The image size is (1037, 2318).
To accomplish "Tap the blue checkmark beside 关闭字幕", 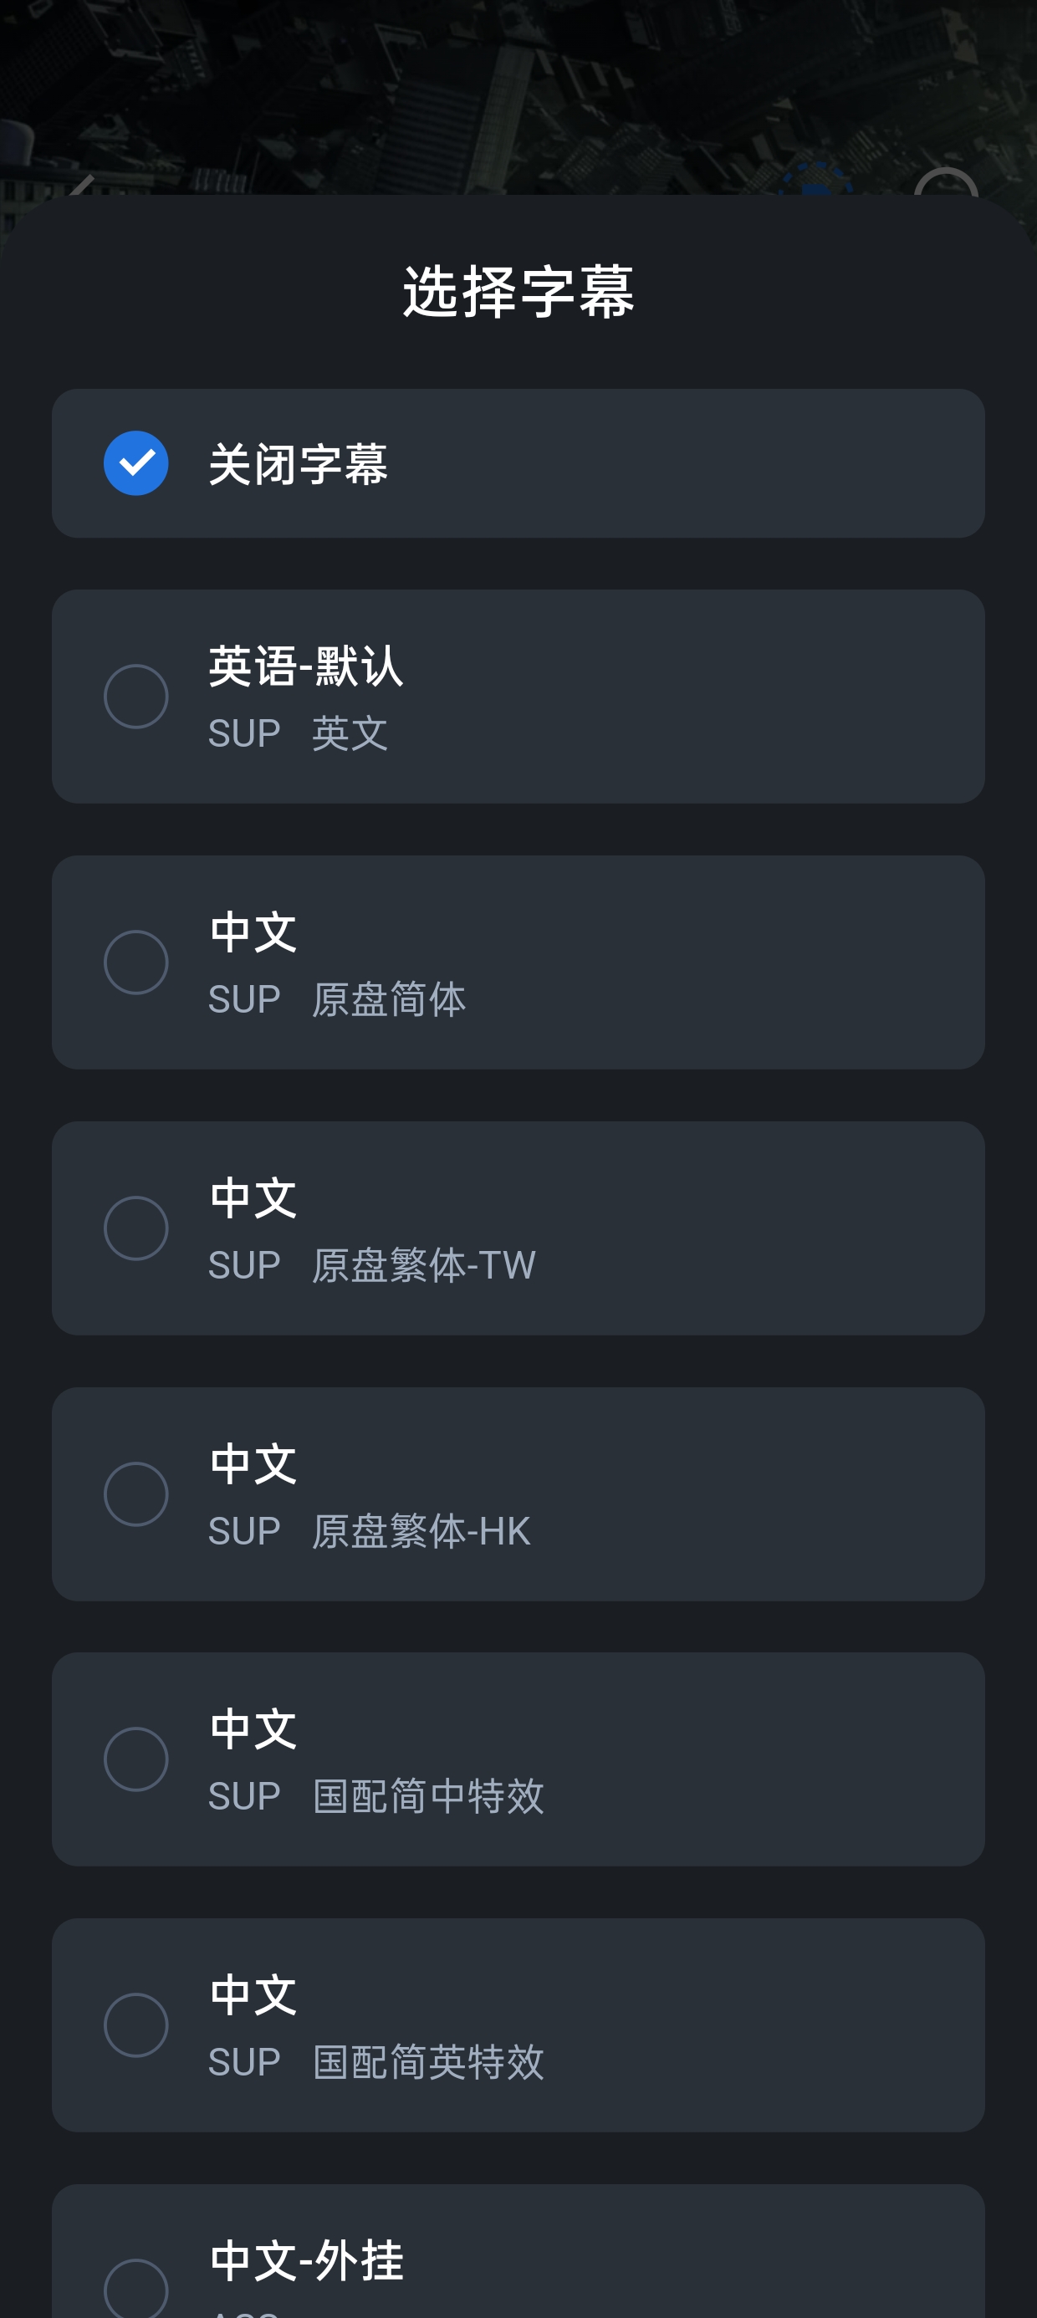I will click(x=136, y=463).
